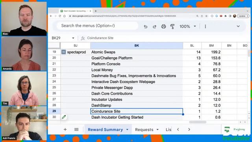Bookmark this page with the star icon
This screenshot has width=252, height=142.
[206, 16]
